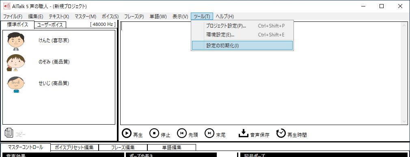Click the AITalk app icon in title bar
The height and width of the screenshot is (157, 410).
coord(6,6)
